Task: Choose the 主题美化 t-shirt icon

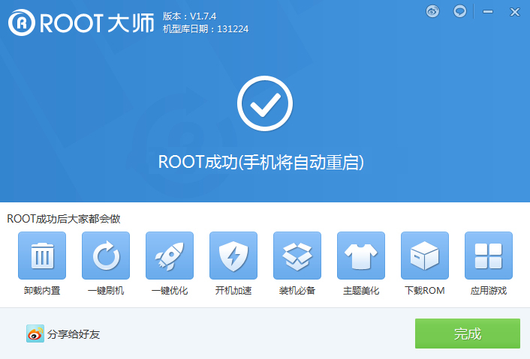Action: 361,256
